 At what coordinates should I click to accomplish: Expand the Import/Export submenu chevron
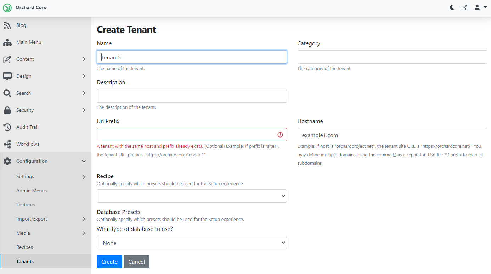84,219
